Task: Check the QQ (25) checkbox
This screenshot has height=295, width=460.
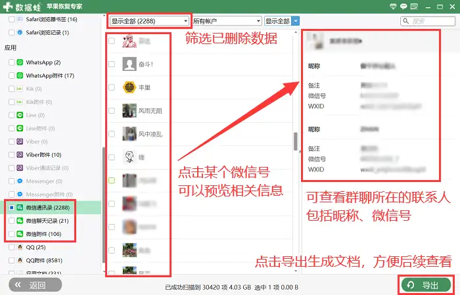Action: pos(11,247)
